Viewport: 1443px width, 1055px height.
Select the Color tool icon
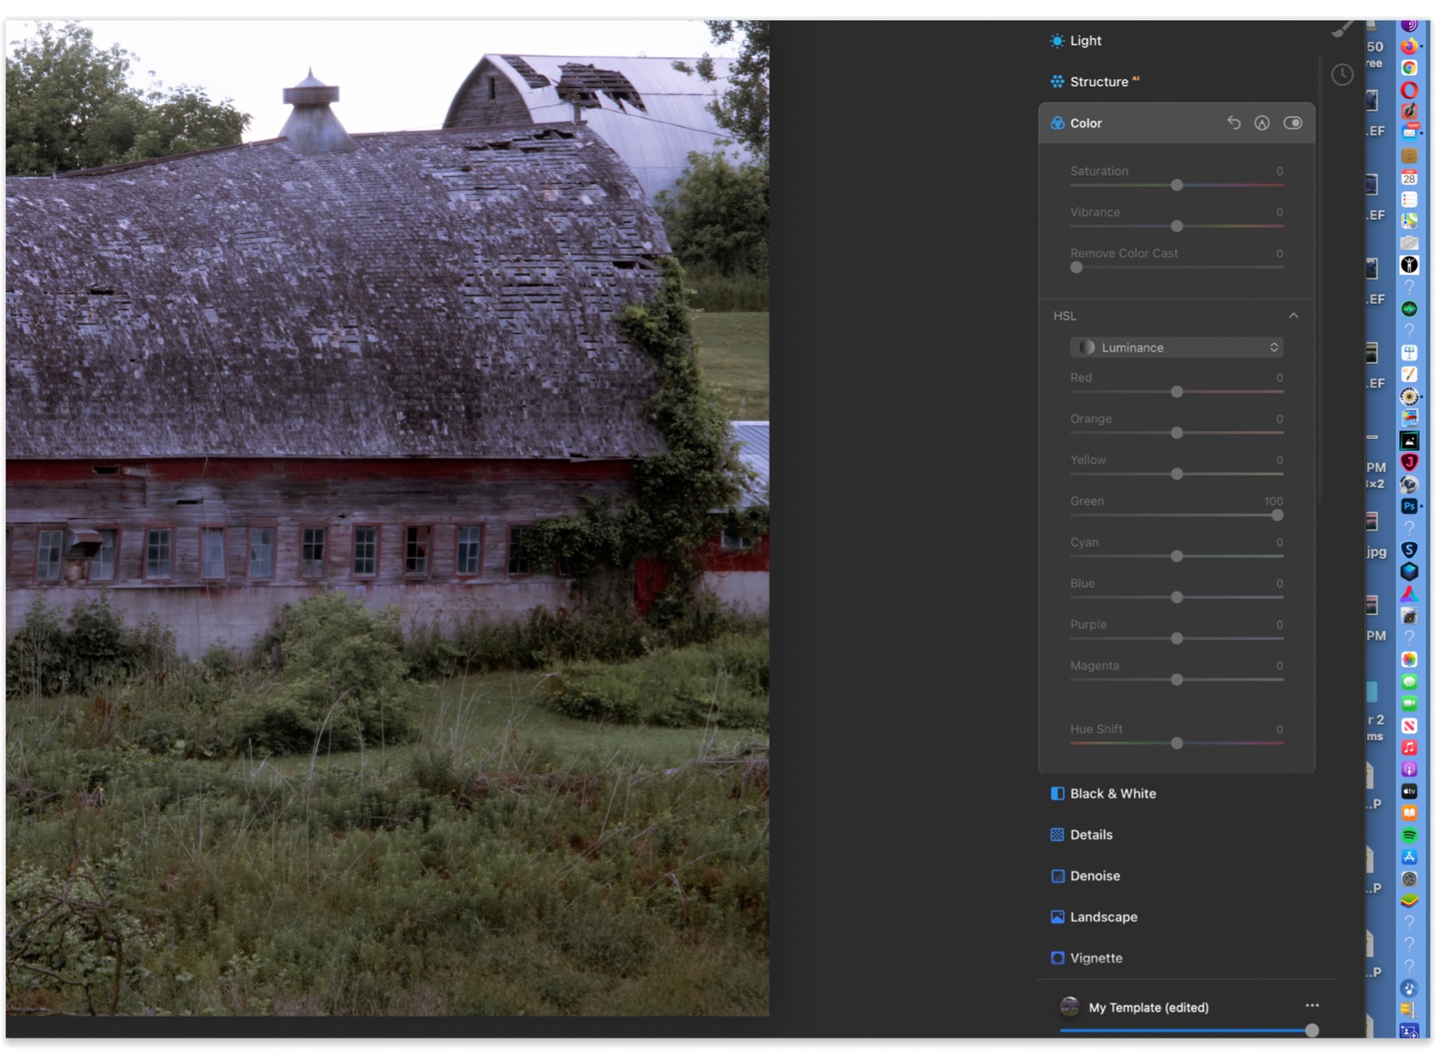(1056, 123)
